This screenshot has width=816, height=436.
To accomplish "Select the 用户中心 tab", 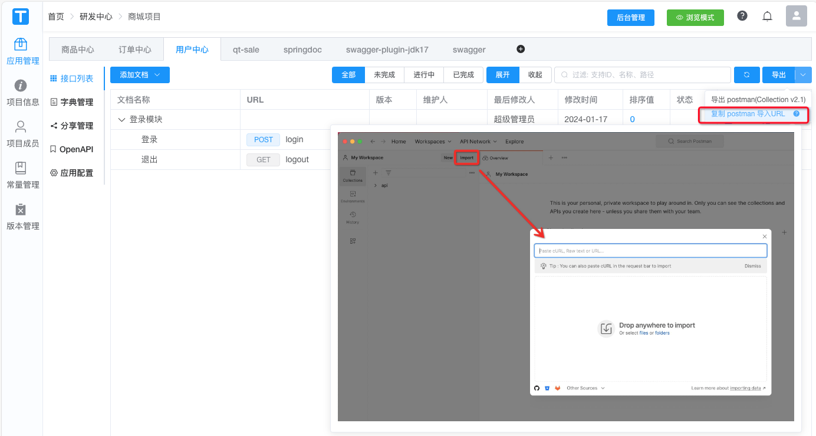I will [x=192, y=50].
